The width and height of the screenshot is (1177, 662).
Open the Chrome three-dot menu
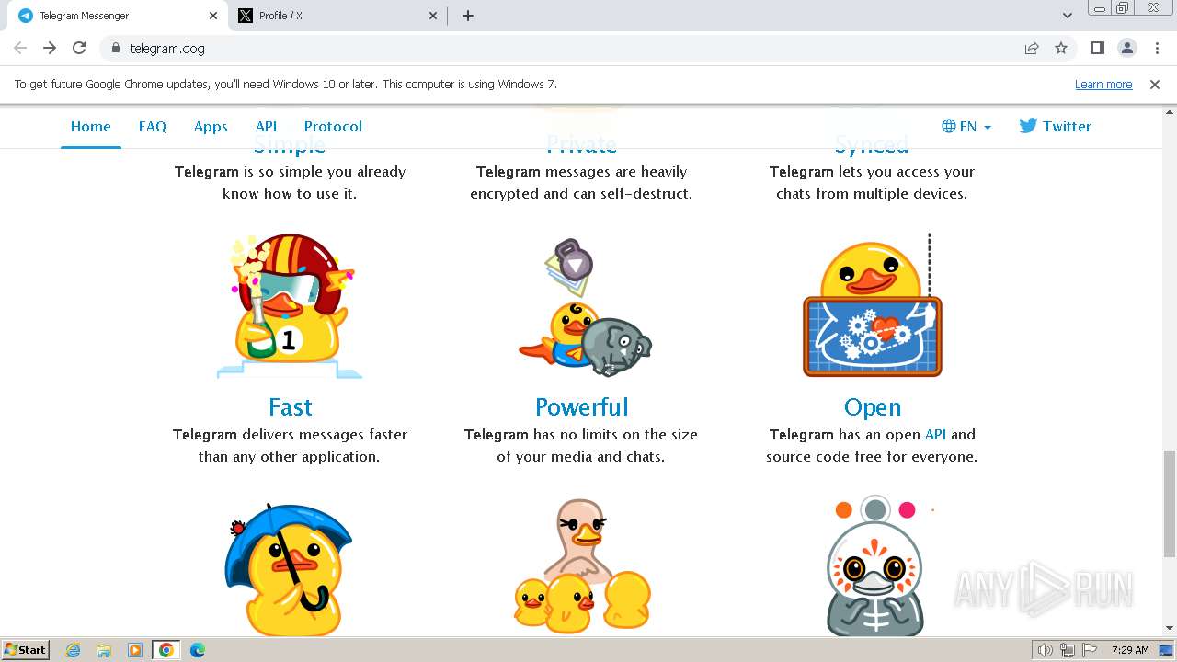[1157, 48]
